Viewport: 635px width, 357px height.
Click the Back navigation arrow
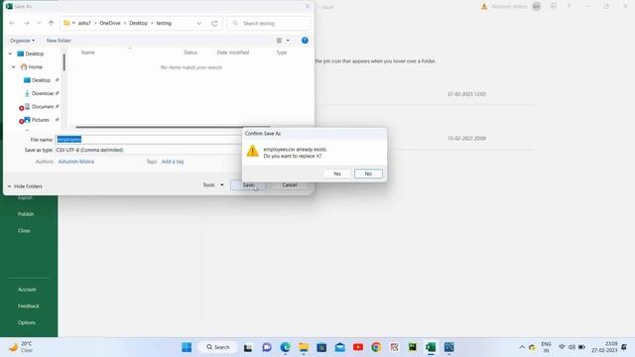pyautogui.click(x=12, y=23)
